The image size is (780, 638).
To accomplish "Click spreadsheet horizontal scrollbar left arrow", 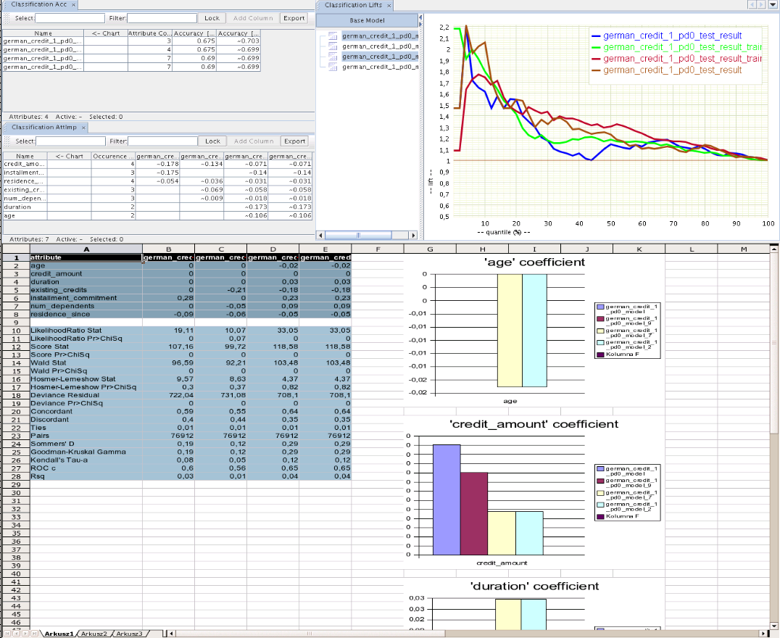I will click(172, 634).
